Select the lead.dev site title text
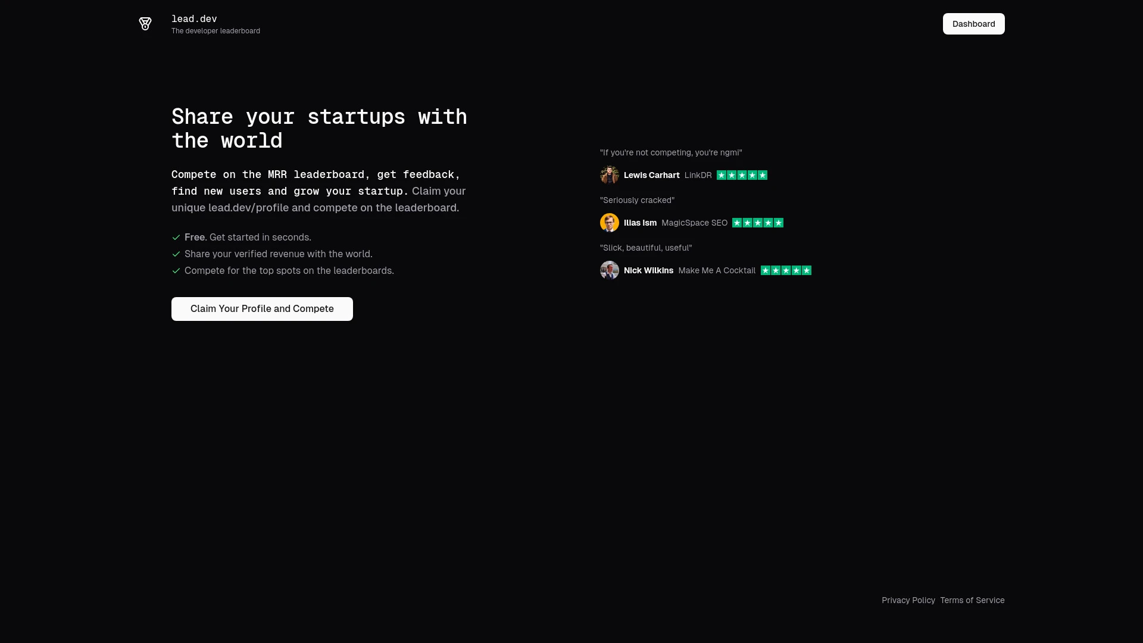Screen dimensions: 1143x643 tap(194, 18)
